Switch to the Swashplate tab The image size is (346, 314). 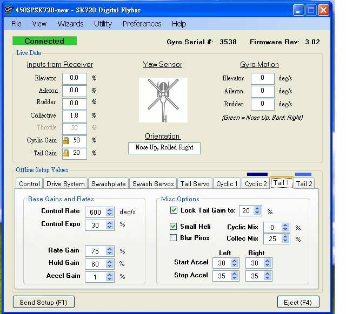tap(108, 183)
